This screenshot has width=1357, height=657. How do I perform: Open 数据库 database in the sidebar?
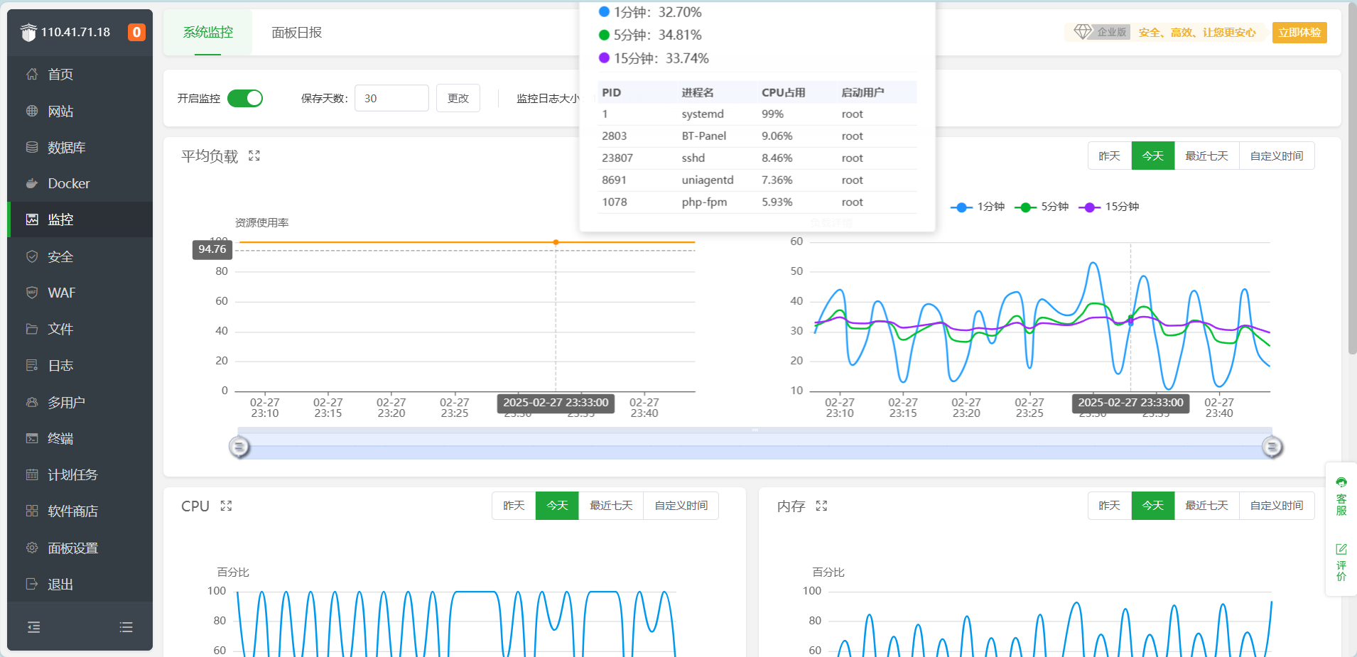[x=80, y=147]
